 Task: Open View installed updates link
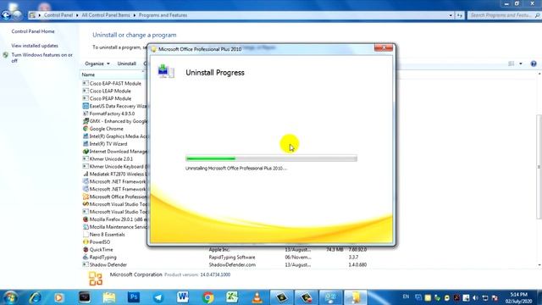[x=35, y=46]
